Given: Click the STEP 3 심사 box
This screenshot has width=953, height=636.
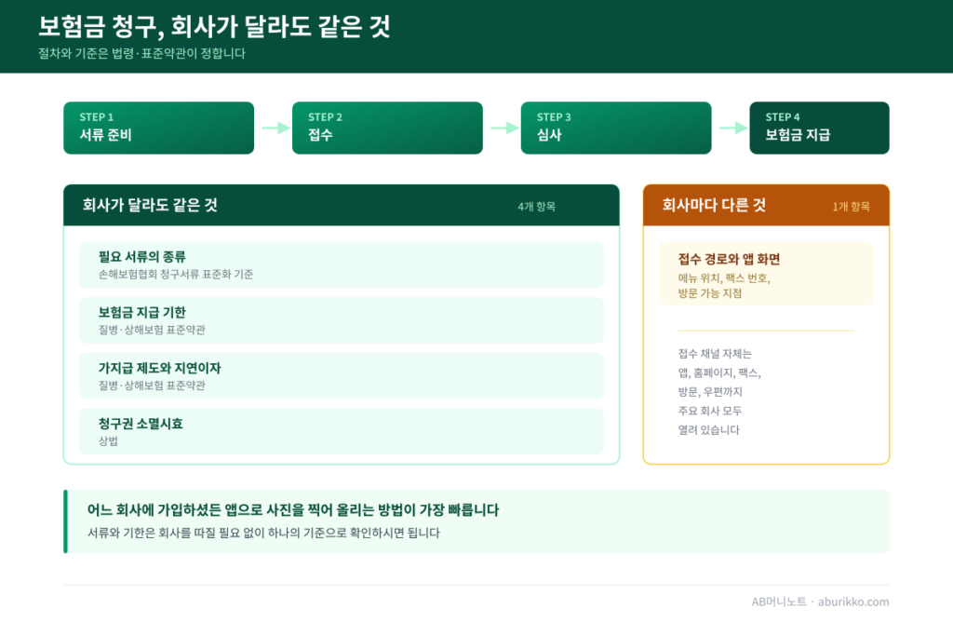Looking at the screenshot, I should (x=616, y=128).
